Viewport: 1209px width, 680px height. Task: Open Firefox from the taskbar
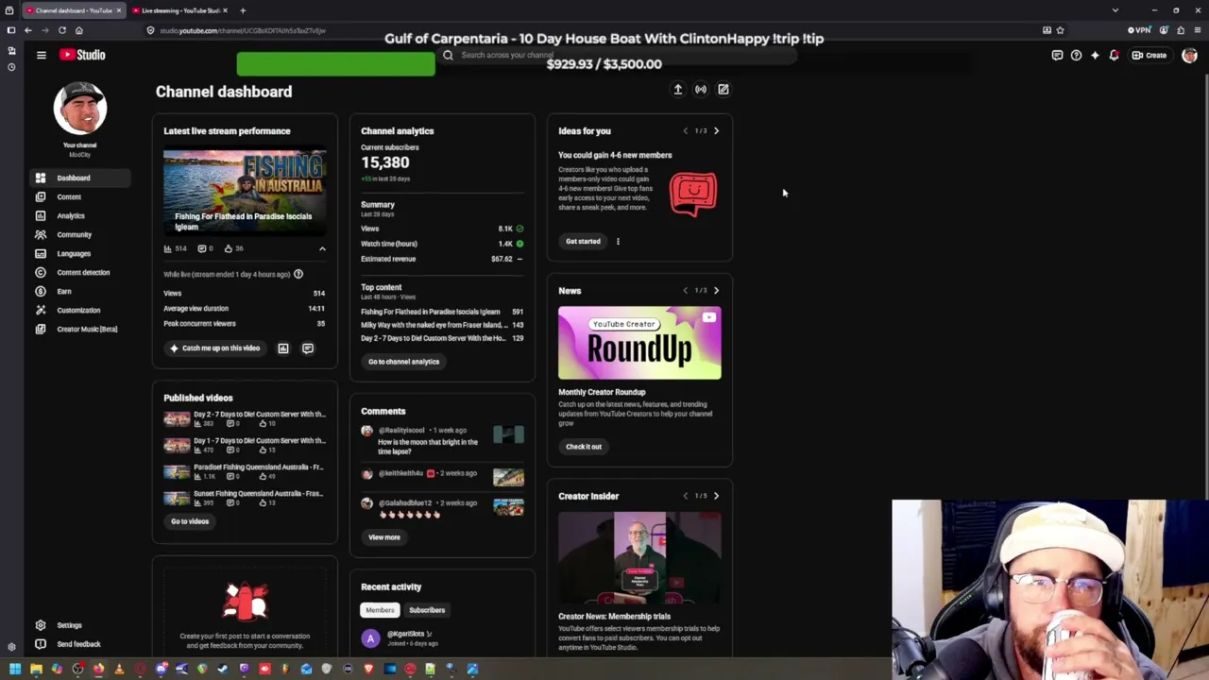tap(98, 670)
